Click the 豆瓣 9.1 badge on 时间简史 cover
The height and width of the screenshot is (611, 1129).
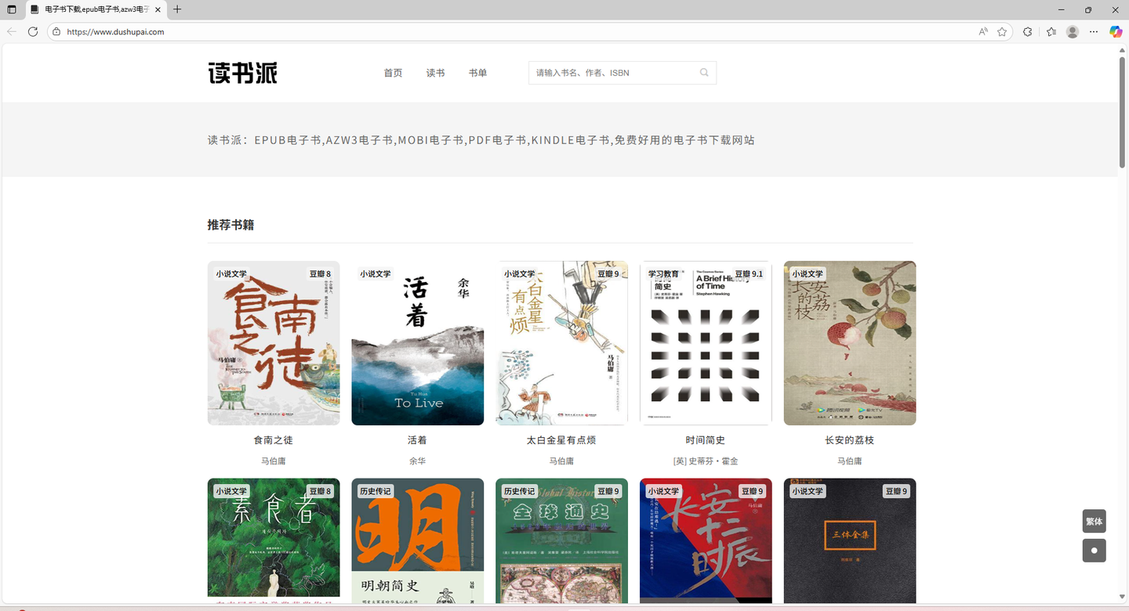[749, 274]
